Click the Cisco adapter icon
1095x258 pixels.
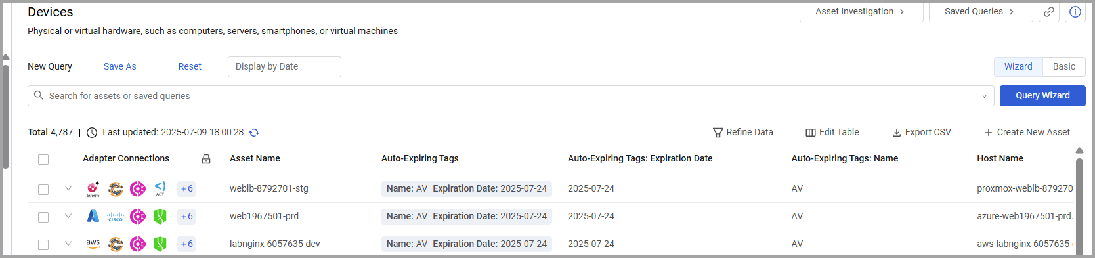116,216
